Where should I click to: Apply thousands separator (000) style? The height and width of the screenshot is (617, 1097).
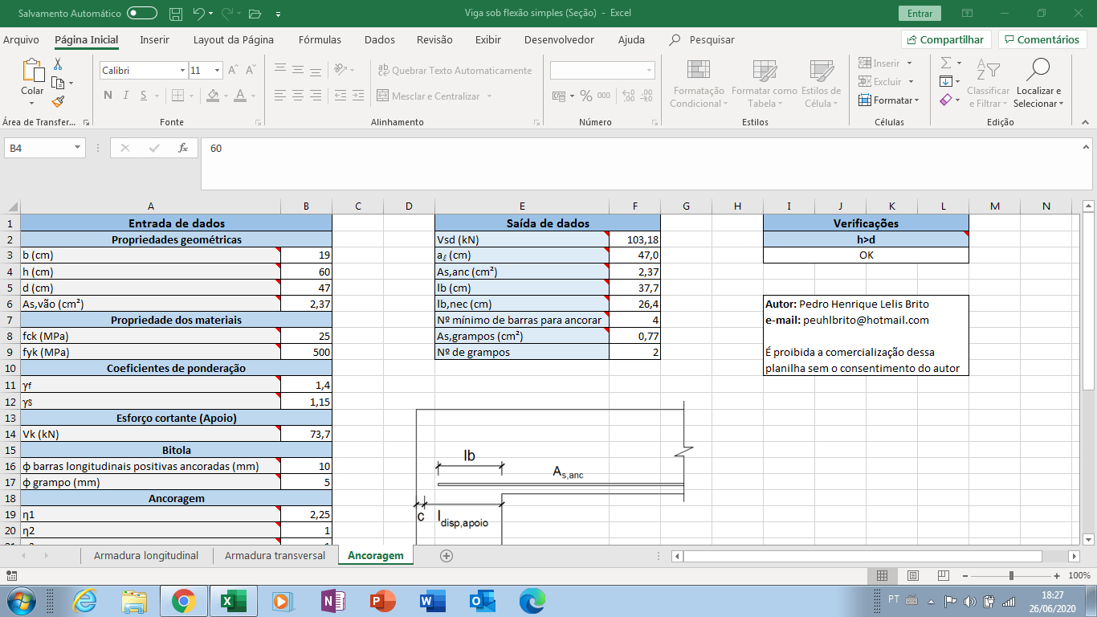click(x=604, y=96)
